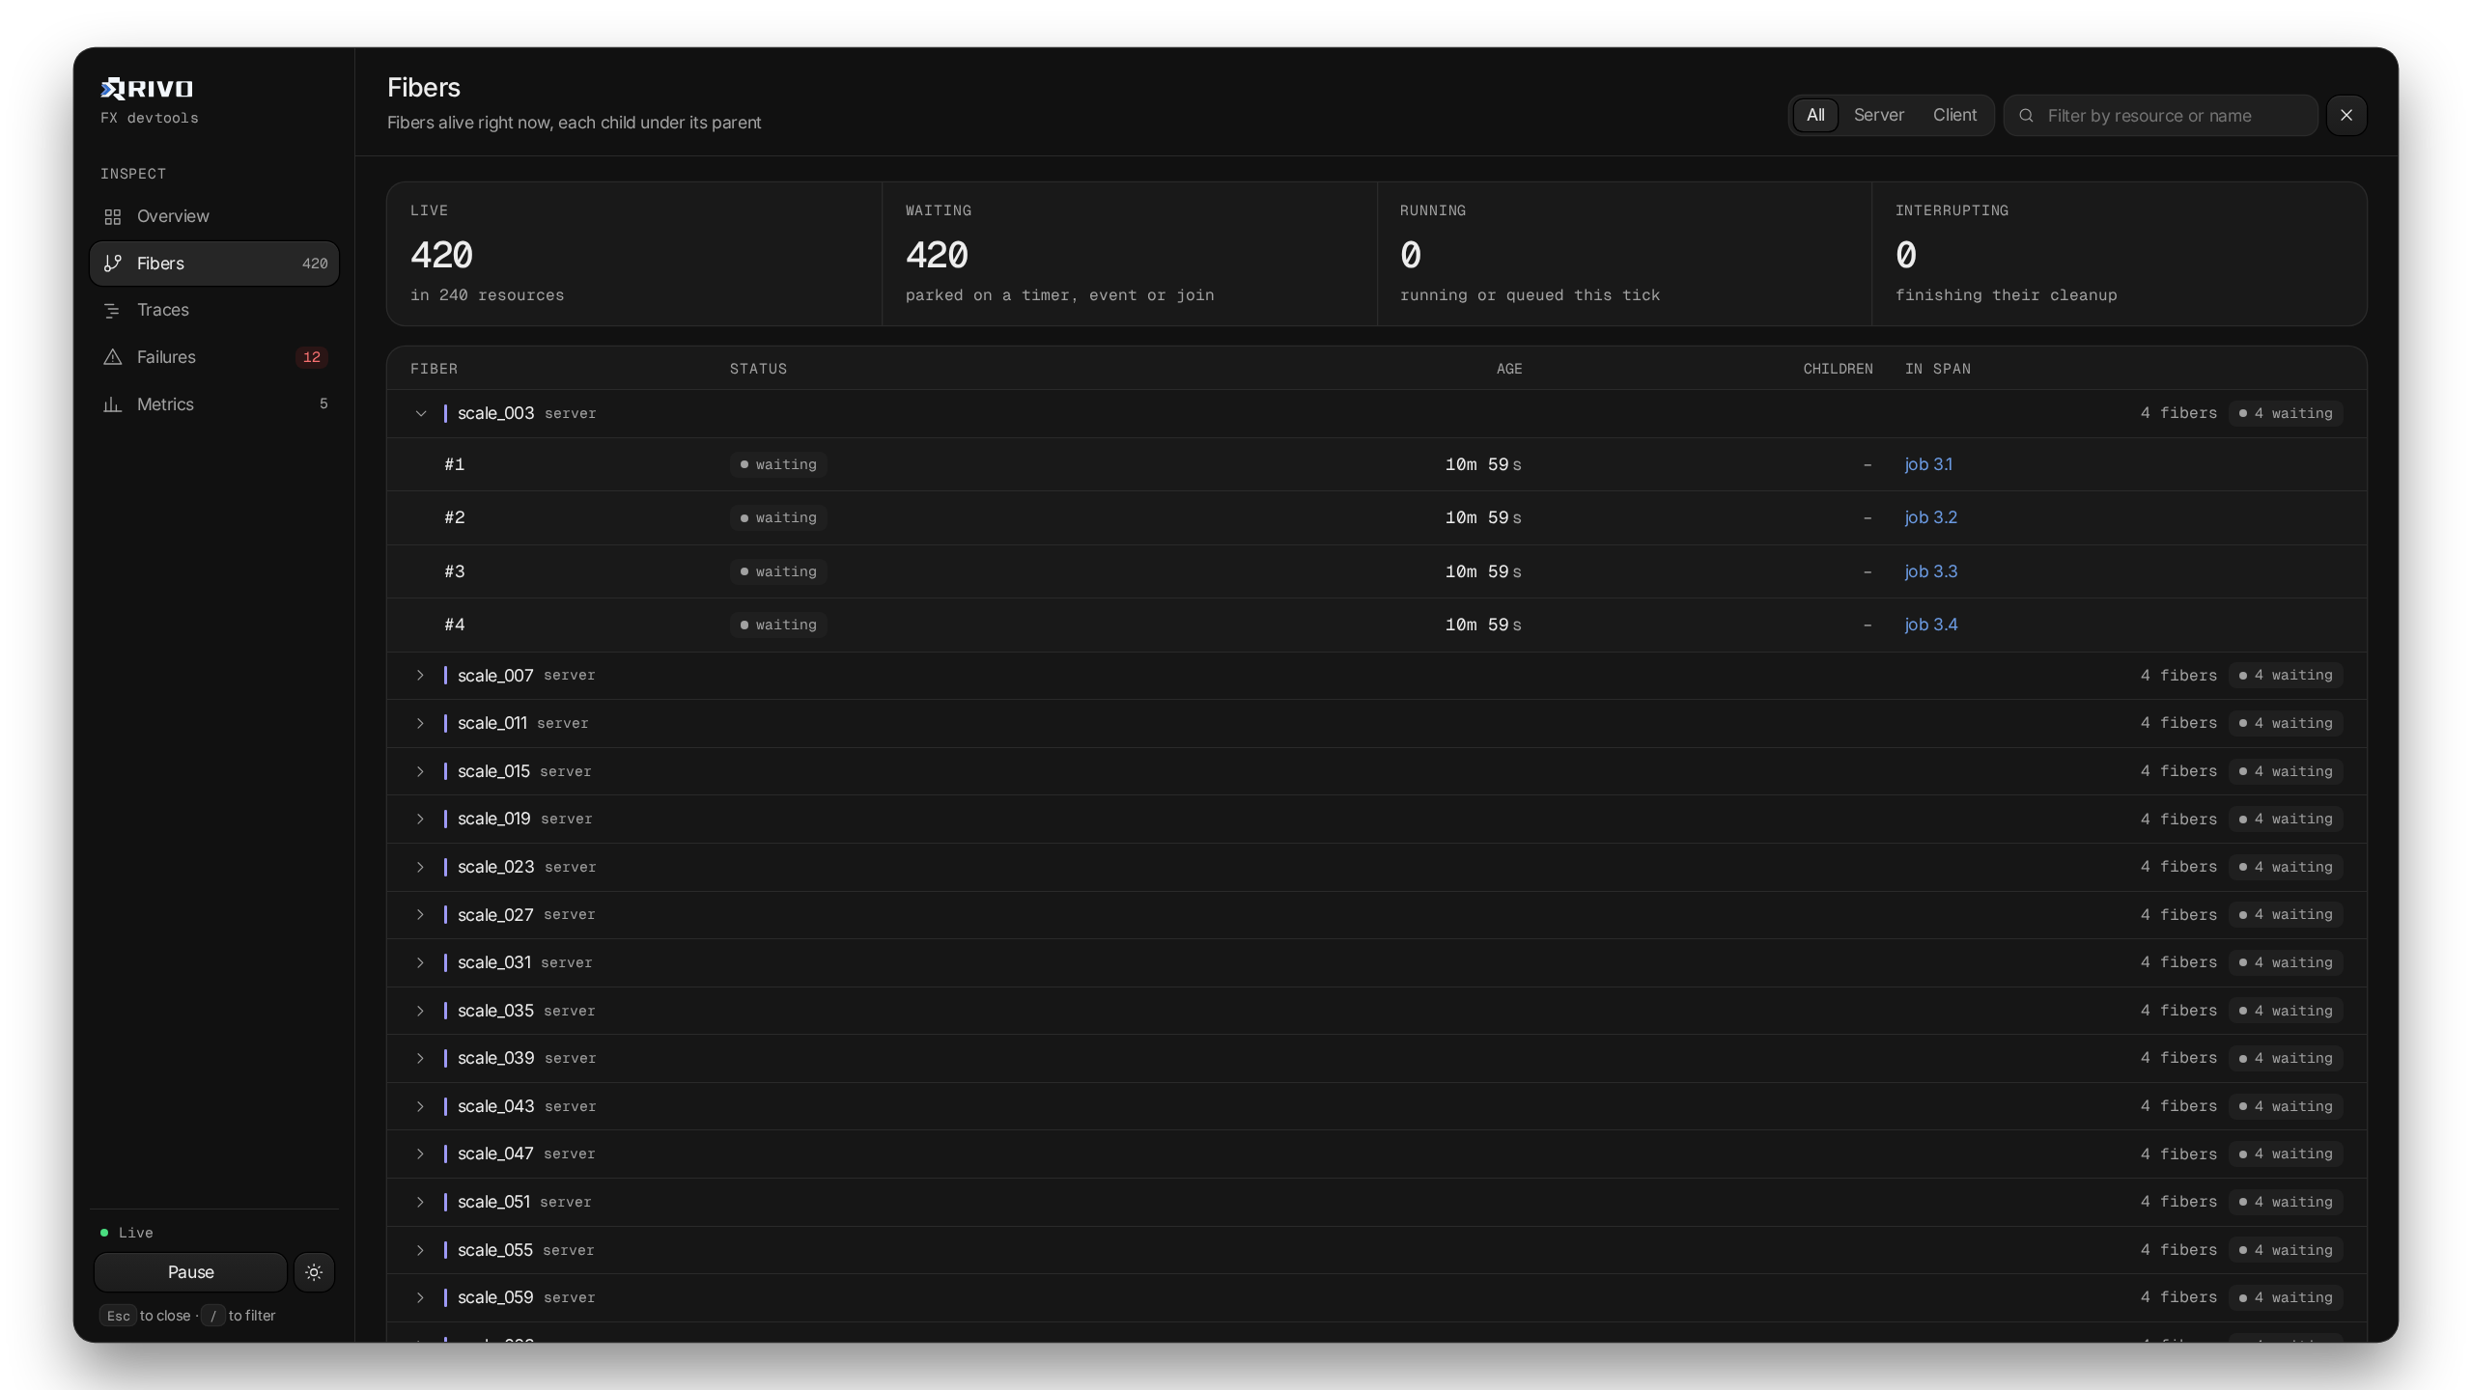This screenshot has height=1390, width=2472.
Task: Expand the scale_019 resource group
Action: [x=421, y=819]
